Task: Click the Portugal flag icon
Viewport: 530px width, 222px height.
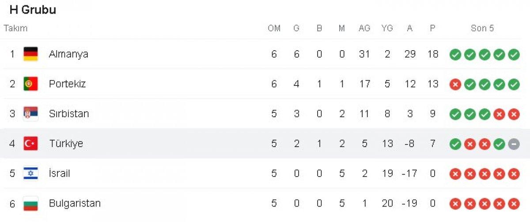Action: click(x=30, y=84)
